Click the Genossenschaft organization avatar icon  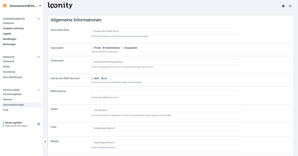(x=5, y=6)
